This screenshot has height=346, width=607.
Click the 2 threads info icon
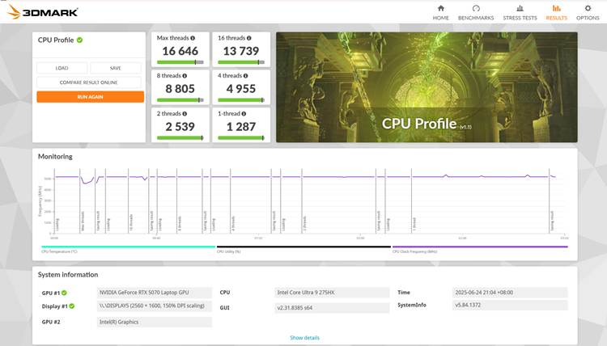click(x=185, y=114)
